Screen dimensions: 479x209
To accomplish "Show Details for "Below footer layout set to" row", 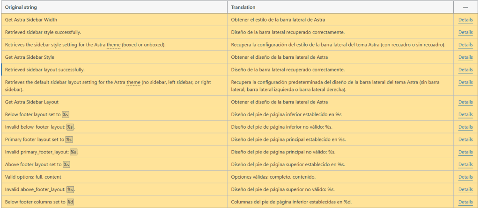I will 465,114.
